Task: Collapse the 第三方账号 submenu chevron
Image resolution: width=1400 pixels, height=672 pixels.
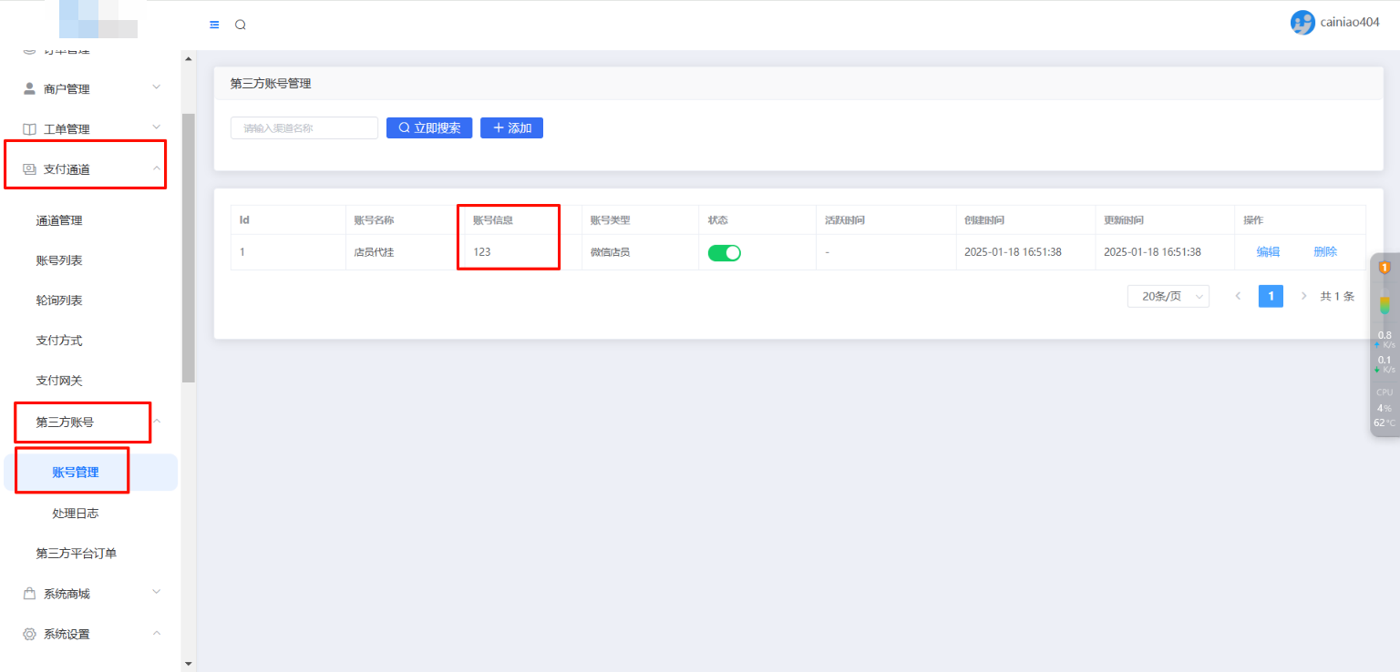Action: [156, 421]
